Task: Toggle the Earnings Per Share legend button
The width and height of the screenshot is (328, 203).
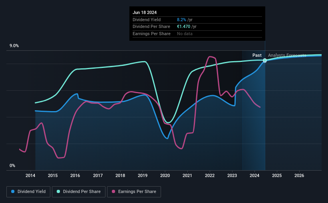Action: pyautogui.click(x=134, y=192)
